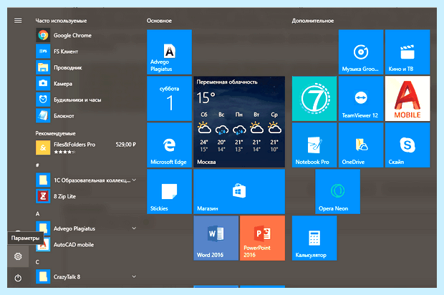Image resolution: width=444 pixels, height=295 pixels.
Task: Open the Калькулятор tile
Action: pos(314,238)
